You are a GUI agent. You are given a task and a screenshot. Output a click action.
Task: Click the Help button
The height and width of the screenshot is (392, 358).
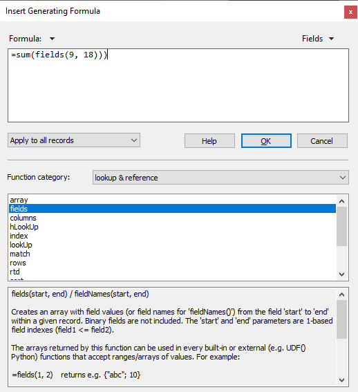pyautogui.click(x=209, y=141)
